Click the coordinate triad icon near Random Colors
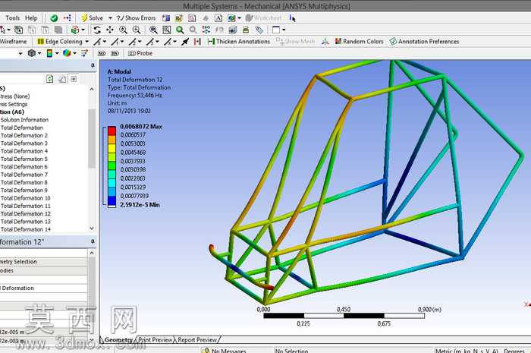 point(325,41)
